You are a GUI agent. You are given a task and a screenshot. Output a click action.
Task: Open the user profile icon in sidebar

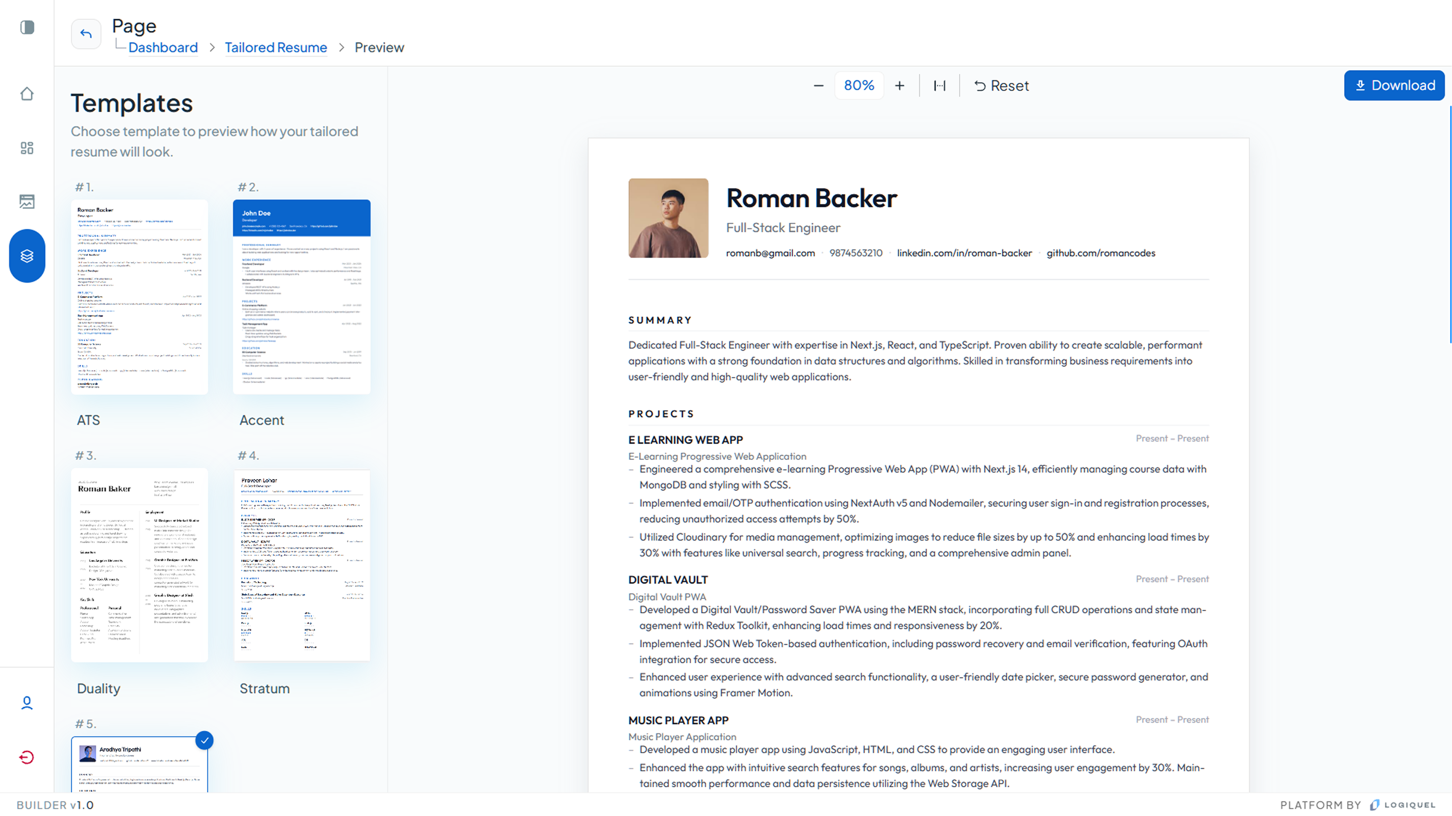(27, 703)
